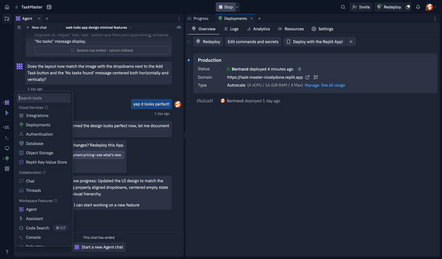Click the Redeploy button in the top bar
442x259 pixels.
(x=389, y=7)
